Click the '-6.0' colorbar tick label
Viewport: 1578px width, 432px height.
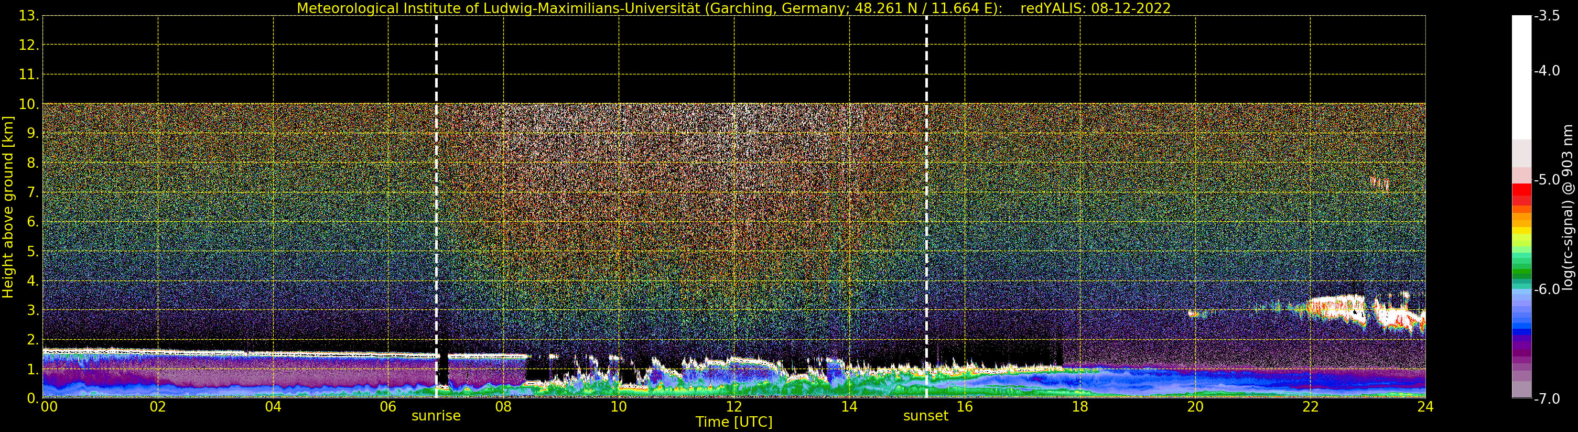click(x=1547, y=289)
